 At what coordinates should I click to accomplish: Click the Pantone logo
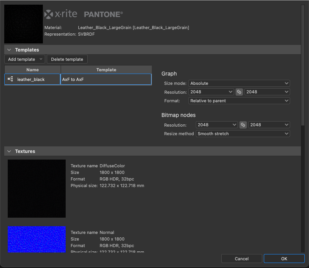[103, 14]
